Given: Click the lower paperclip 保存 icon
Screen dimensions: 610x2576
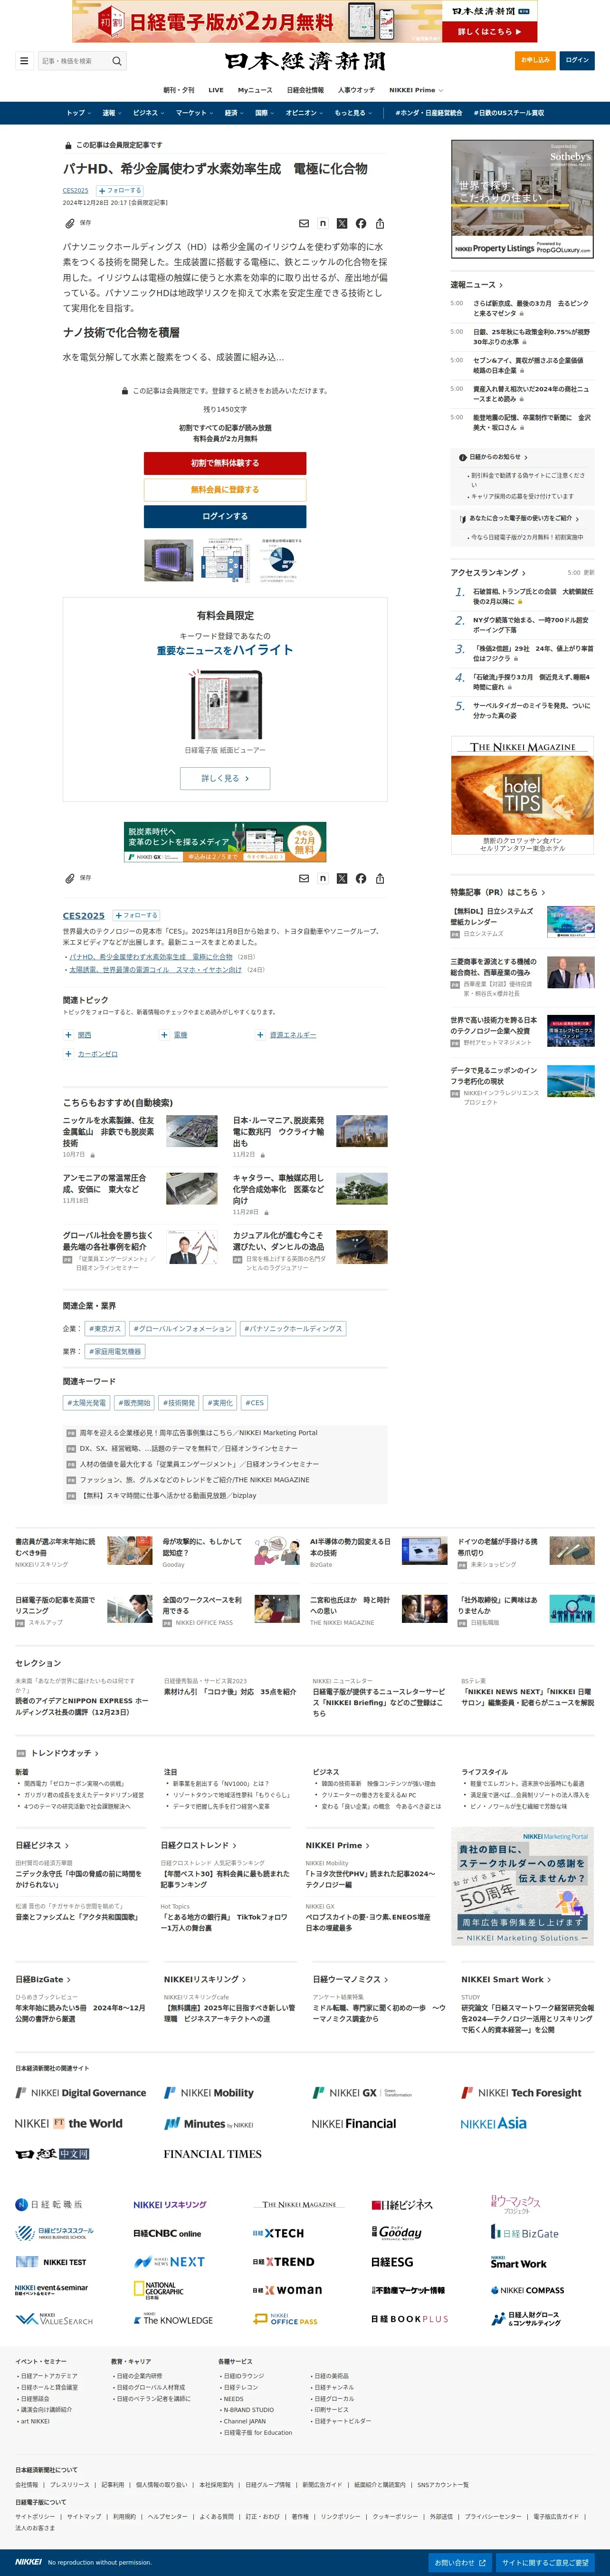Looking at the screenshot, I should pyautogui.click(x=78, y=878).
